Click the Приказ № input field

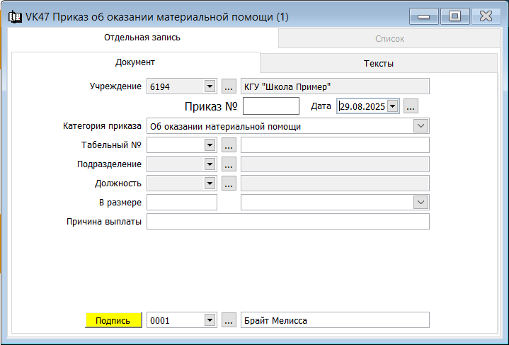tap(270, 106)
